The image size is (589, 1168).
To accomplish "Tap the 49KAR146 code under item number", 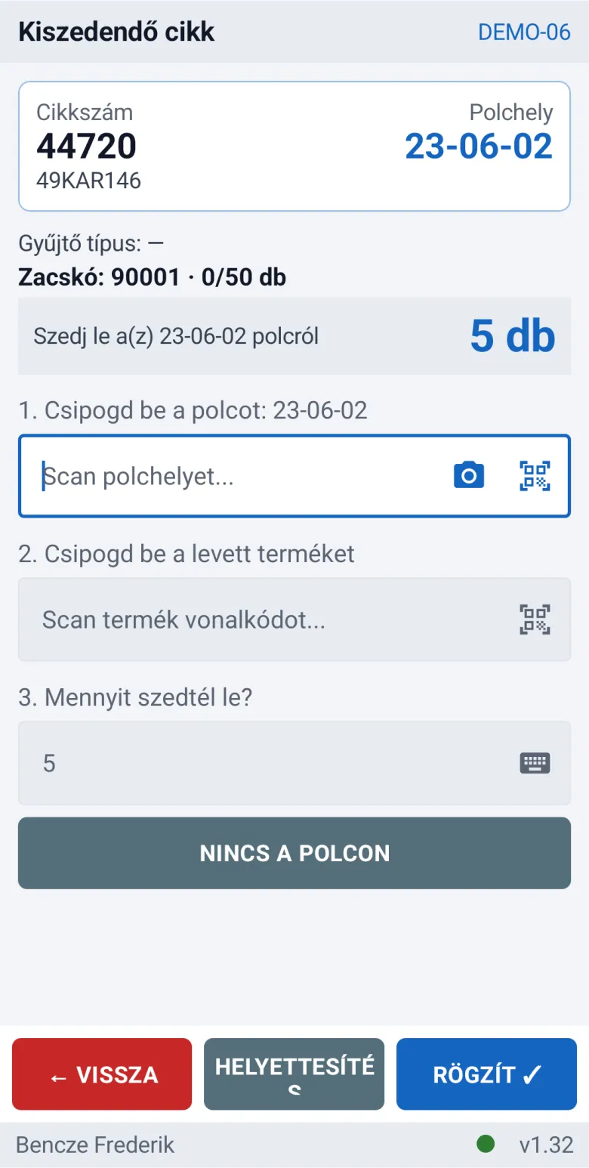I will [88, 181].
